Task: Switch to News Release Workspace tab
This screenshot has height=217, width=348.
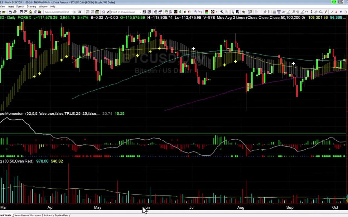Action: click(x=27, y=215)
